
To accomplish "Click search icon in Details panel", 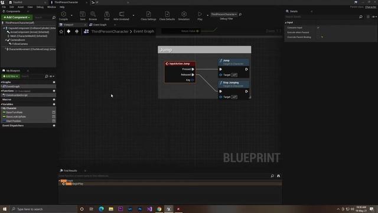I will 361,17.
